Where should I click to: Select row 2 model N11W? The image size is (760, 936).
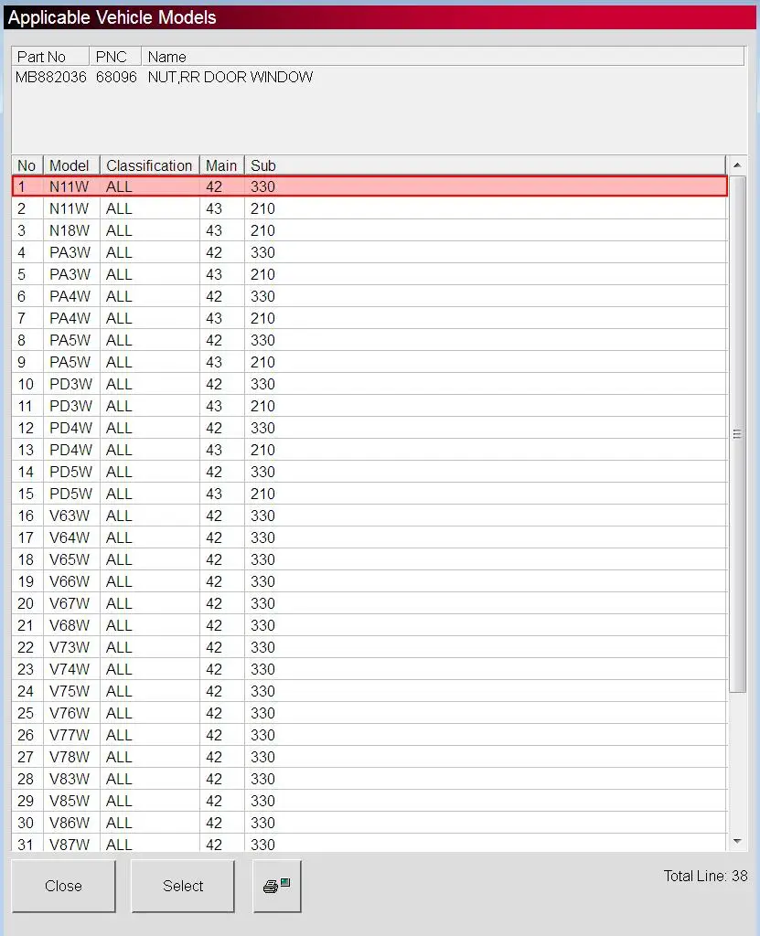coord(369,209)
